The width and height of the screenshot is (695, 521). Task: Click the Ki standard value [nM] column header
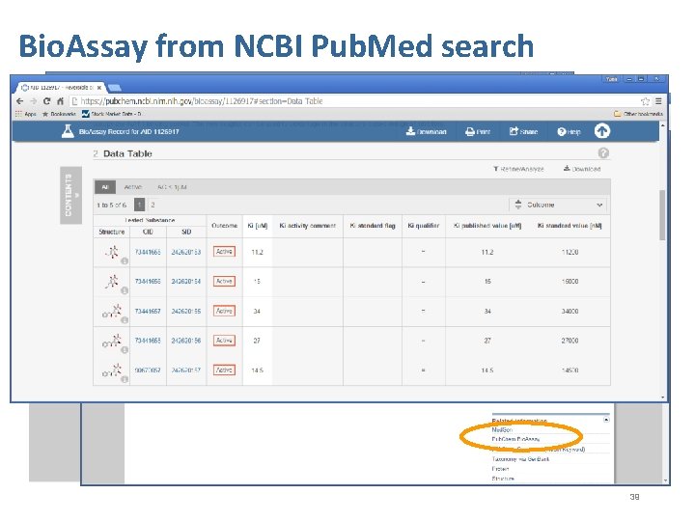tap(570, 226)
